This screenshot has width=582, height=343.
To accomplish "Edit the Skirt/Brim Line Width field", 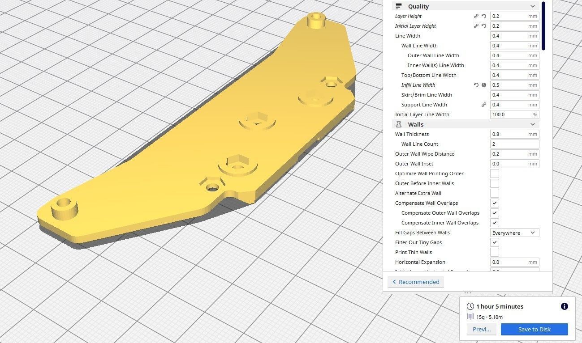I will (514, 95).
